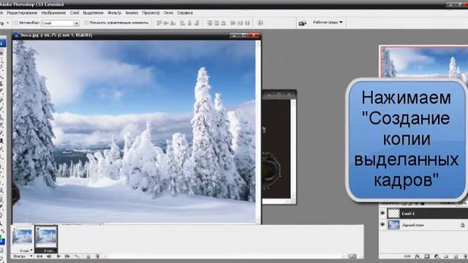
Task: Toggle visibility of "Задний план" layer
Action: [x=382, y=224]
